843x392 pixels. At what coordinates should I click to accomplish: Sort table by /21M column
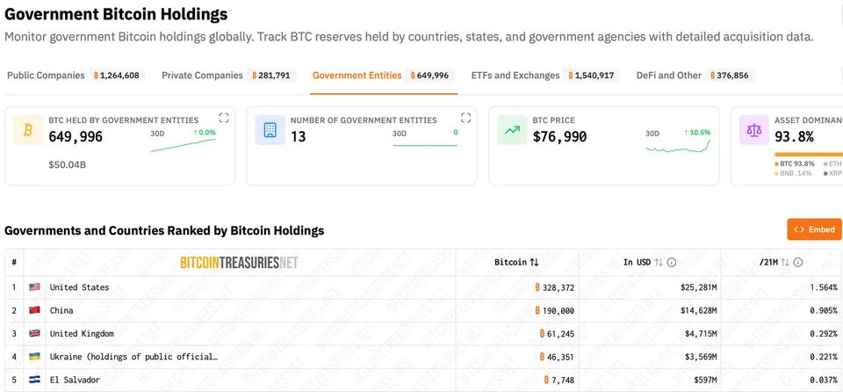(x=785, y=262)
